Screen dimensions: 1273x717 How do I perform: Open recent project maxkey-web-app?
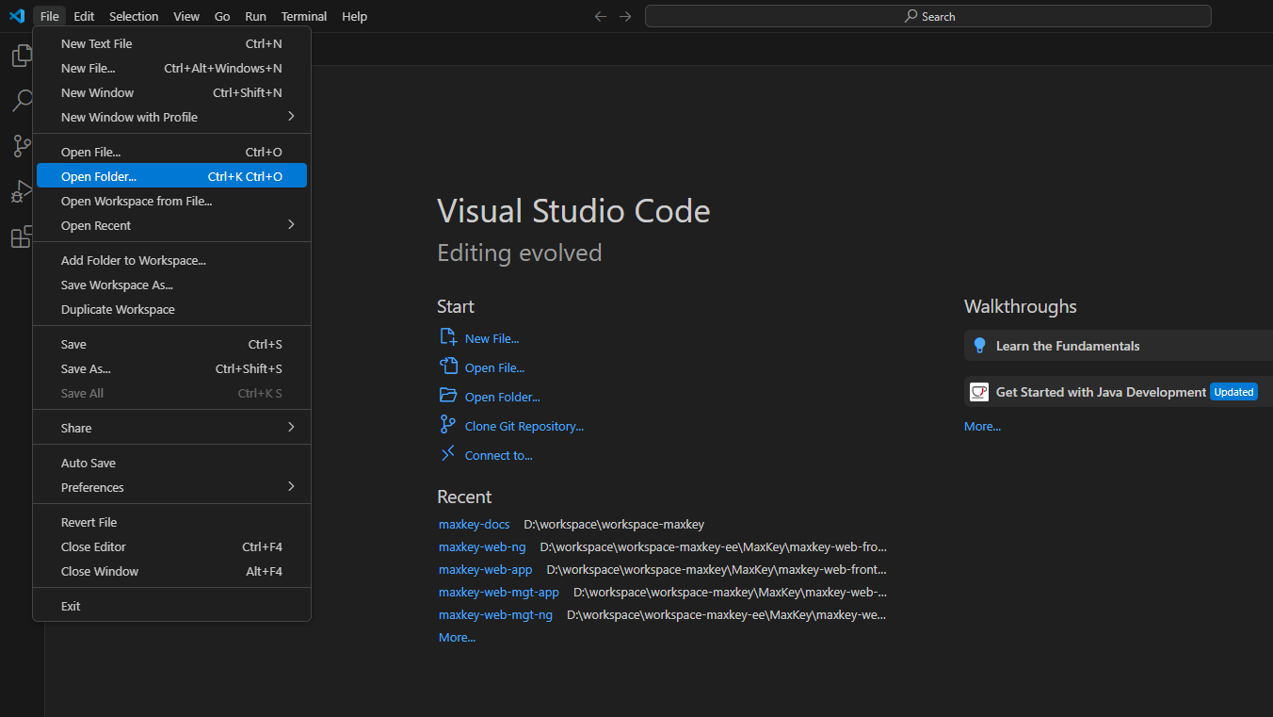(x=485, y=569)
